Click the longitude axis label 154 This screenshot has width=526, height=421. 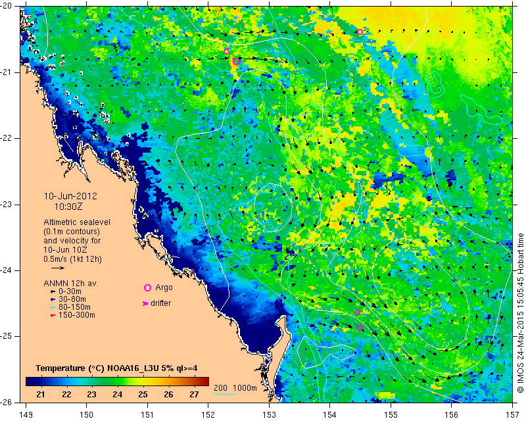tap(330, 415)
